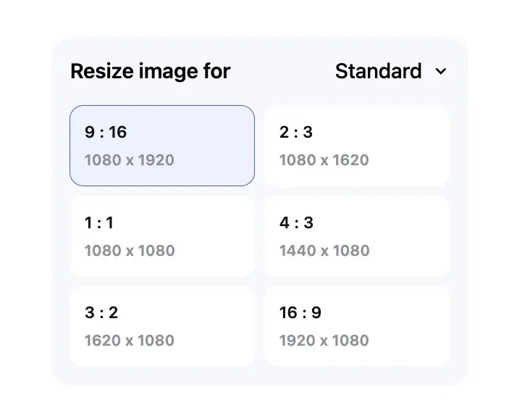Click the 1080 x 1920 dimension text
Image resolution: width=530 pixels, height=416 pixels.
[x=130, y=160]
